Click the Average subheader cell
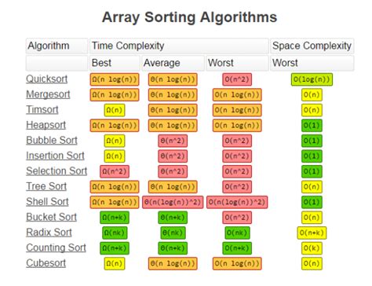The image size is (372, 286). [x=173, y=63]
